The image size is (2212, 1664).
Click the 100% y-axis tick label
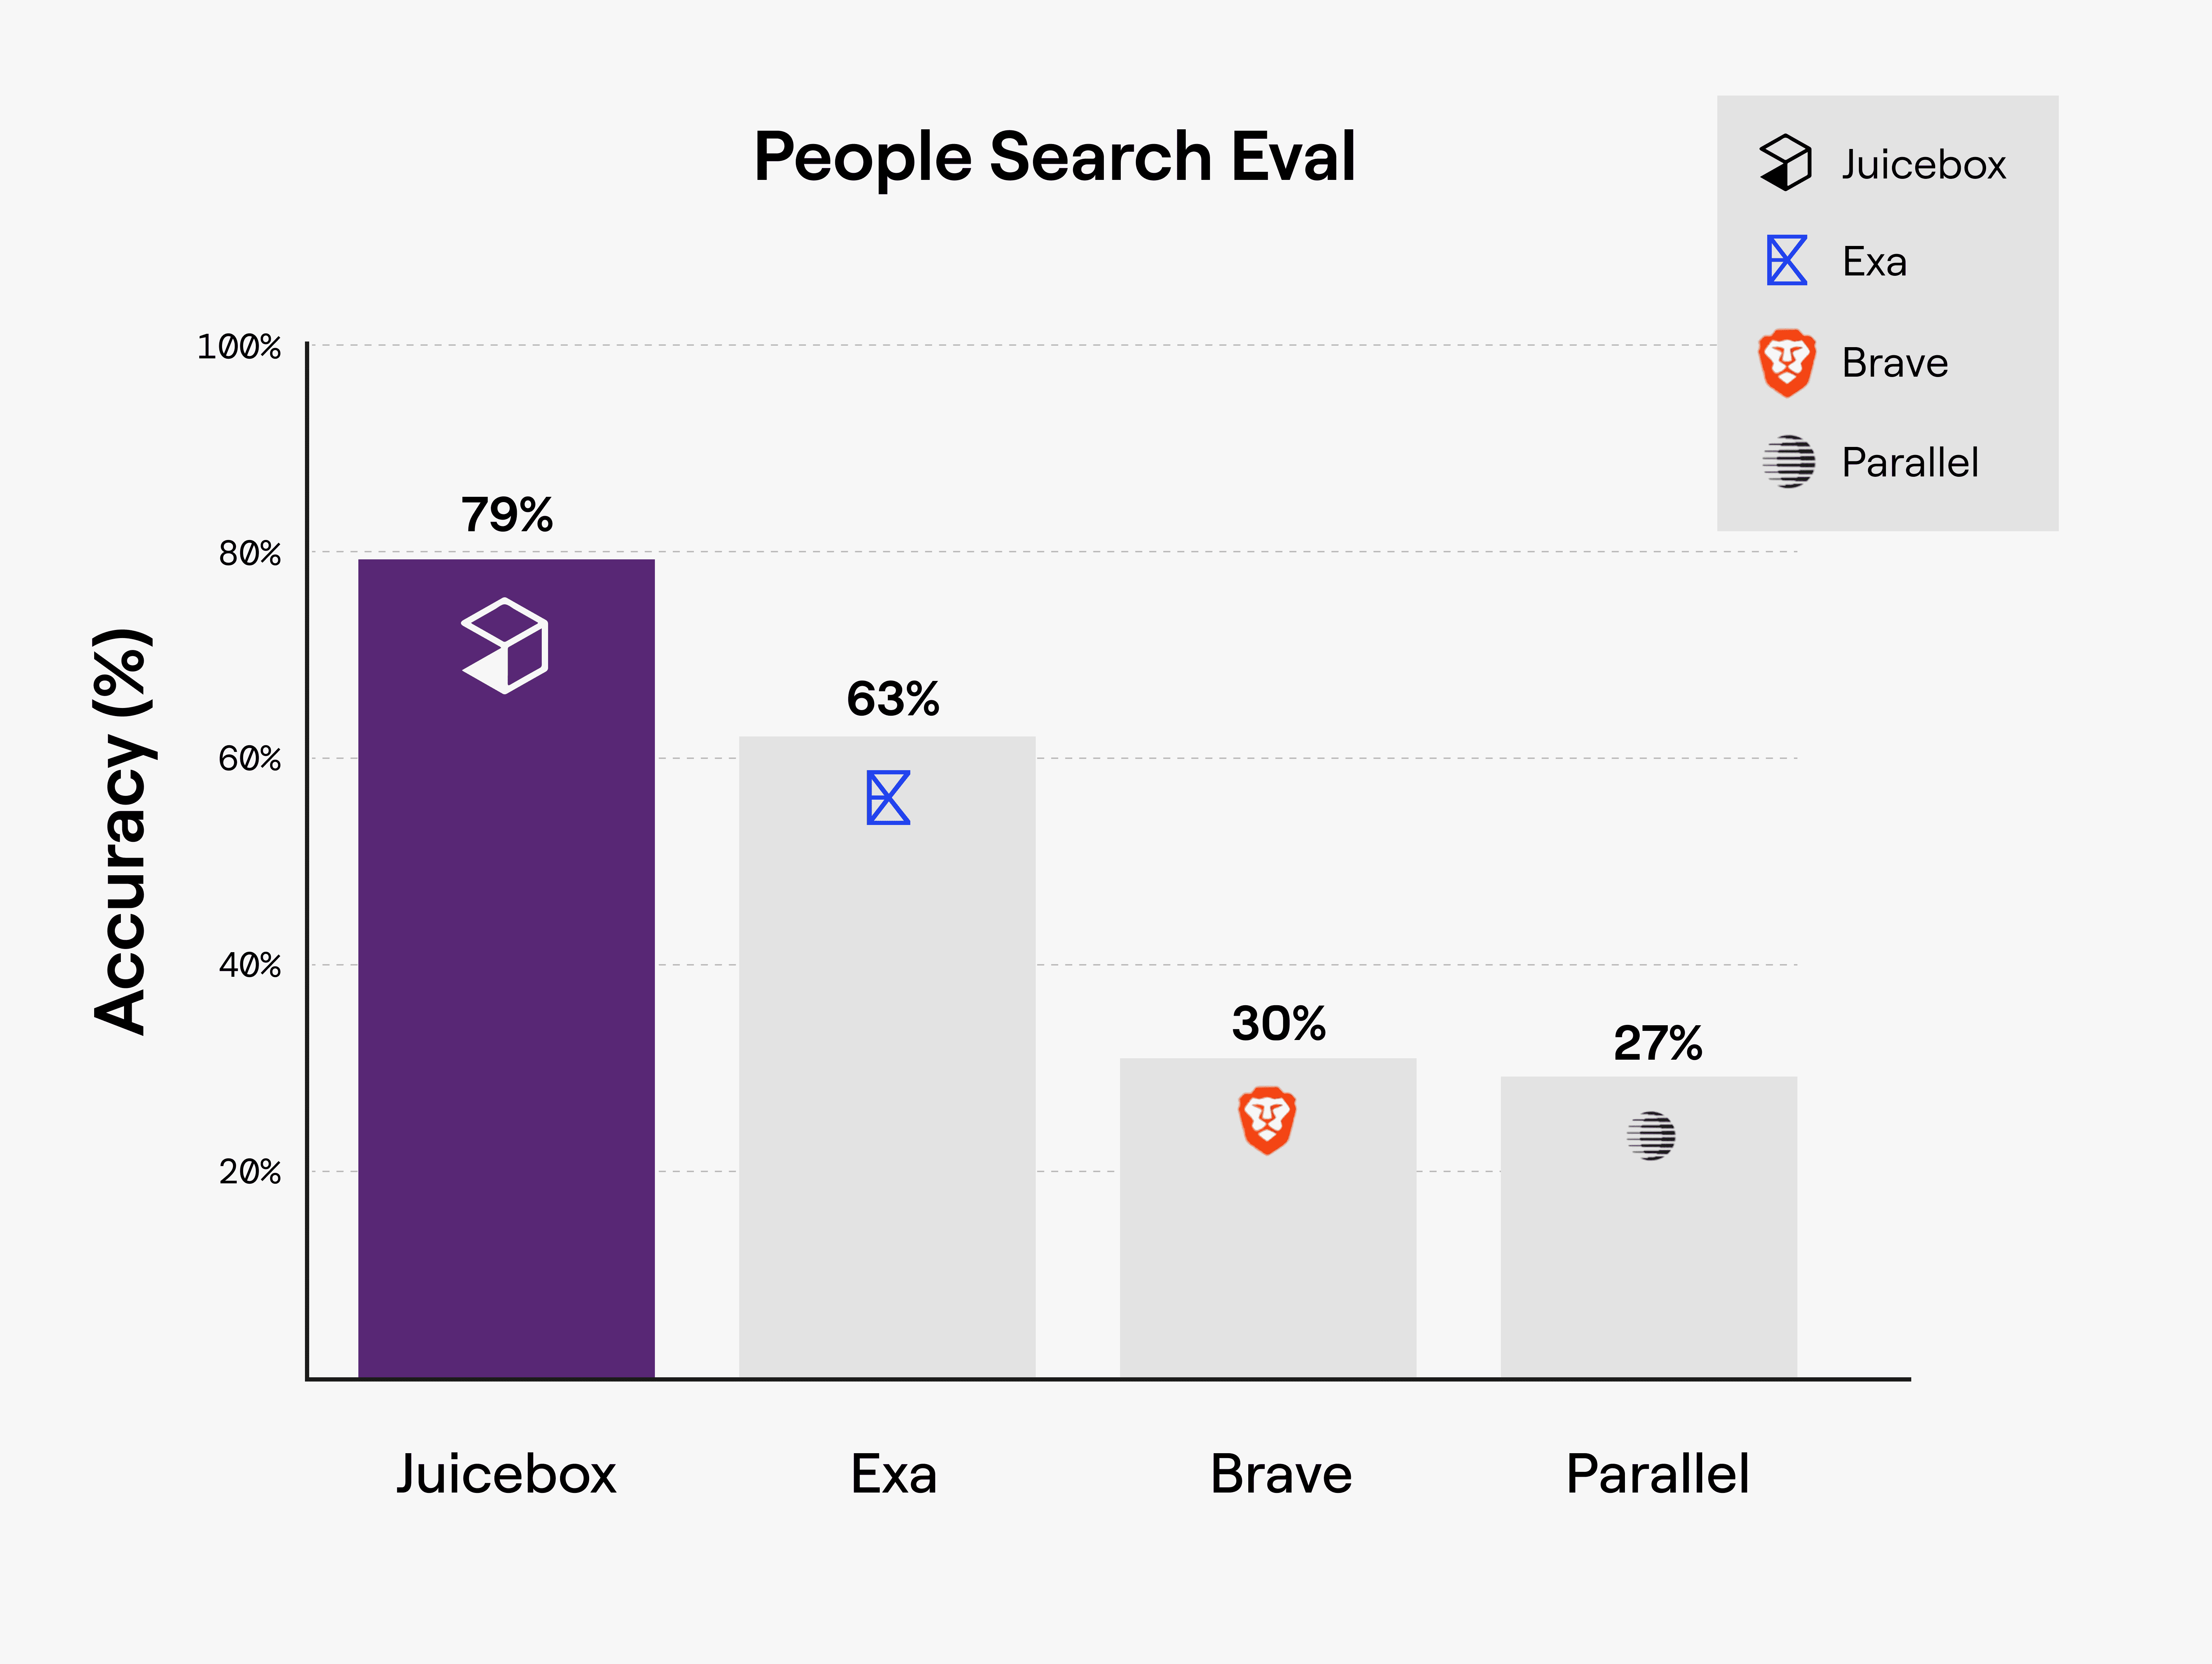239,347
